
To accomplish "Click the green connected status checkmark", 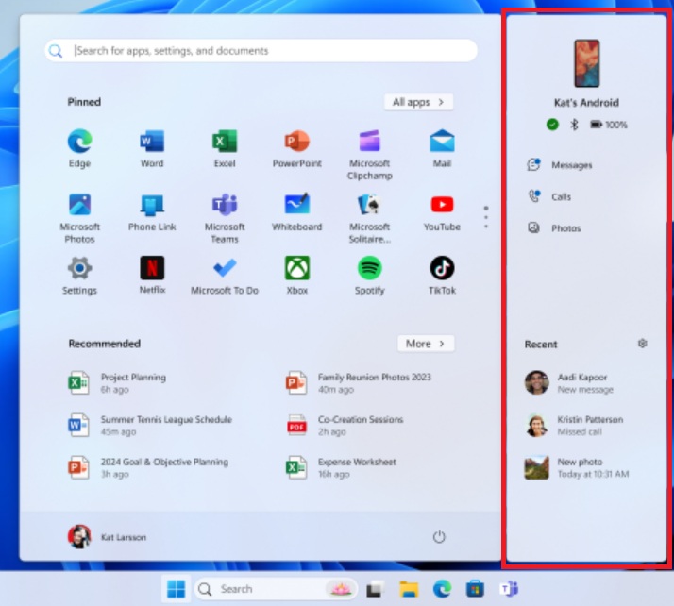I will 552,125.
